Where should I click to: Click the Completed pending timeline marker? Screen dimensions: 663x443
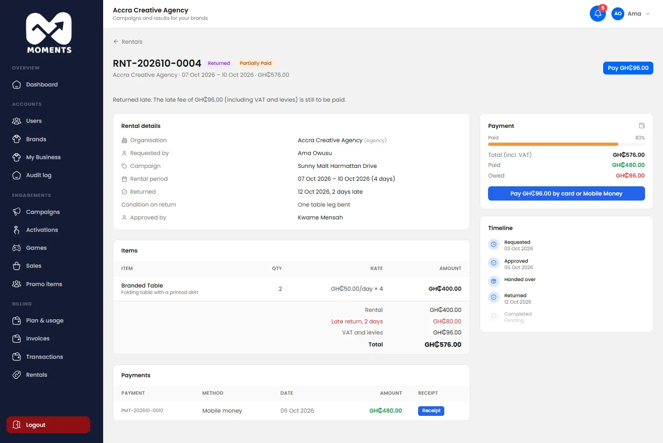[x=494, y=316]
